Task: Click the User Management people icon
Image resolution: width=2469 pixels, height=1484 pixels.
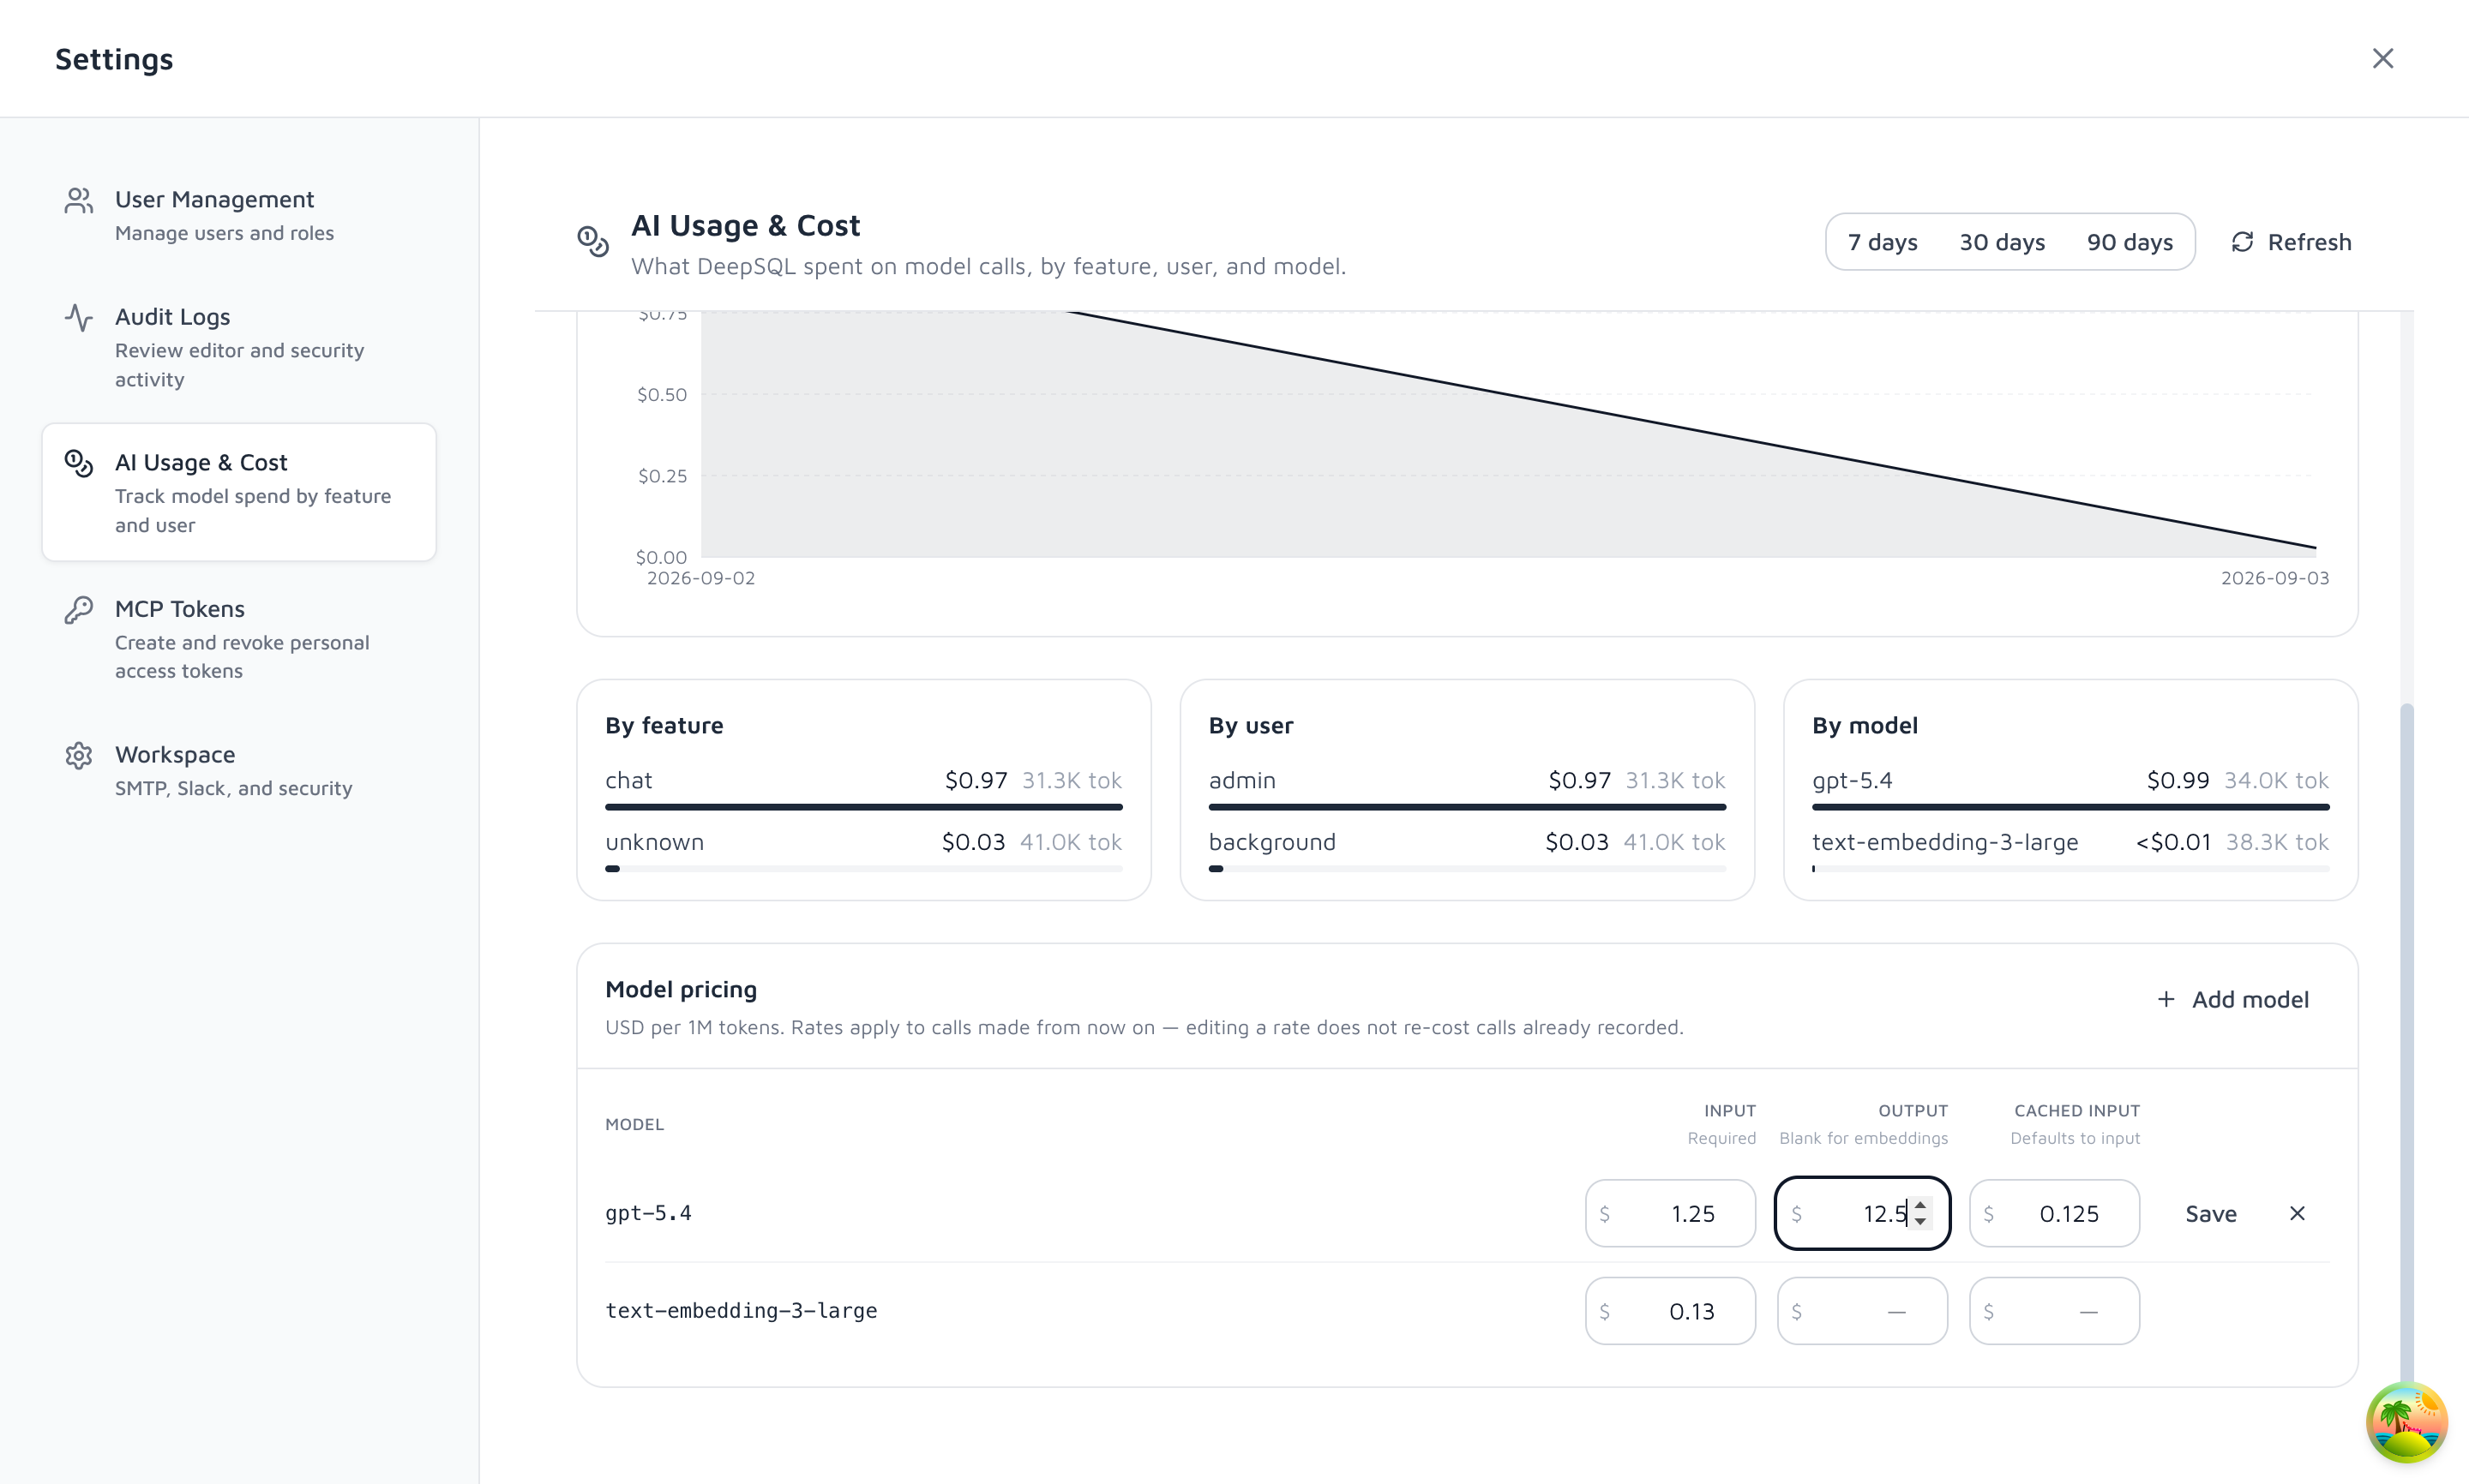Action: click(79, 201)
